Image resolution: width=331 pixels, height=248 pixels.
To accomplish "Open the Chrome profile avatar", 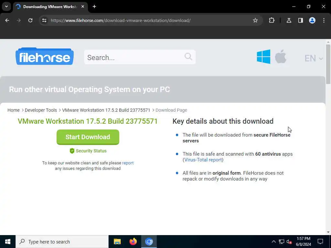I will (x=312, y=20).
